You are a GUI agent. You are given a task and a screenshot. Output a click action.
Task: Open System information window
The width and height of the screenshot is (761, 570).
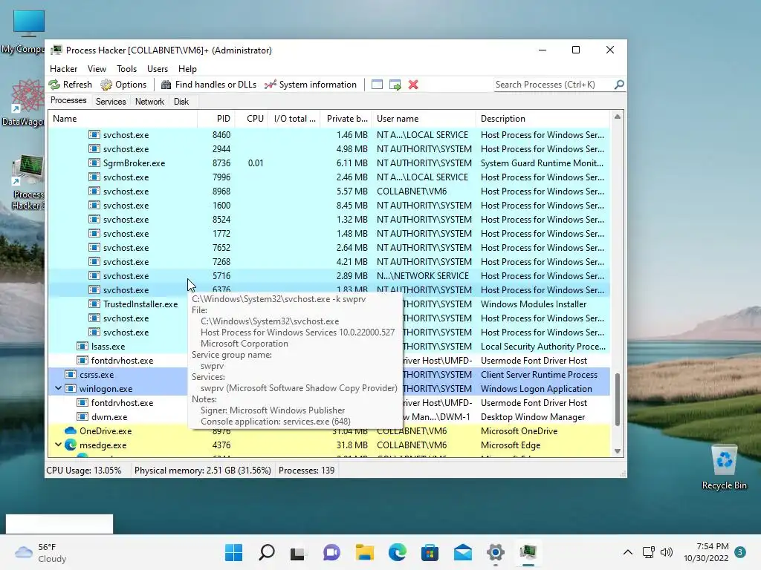(310, 85)
